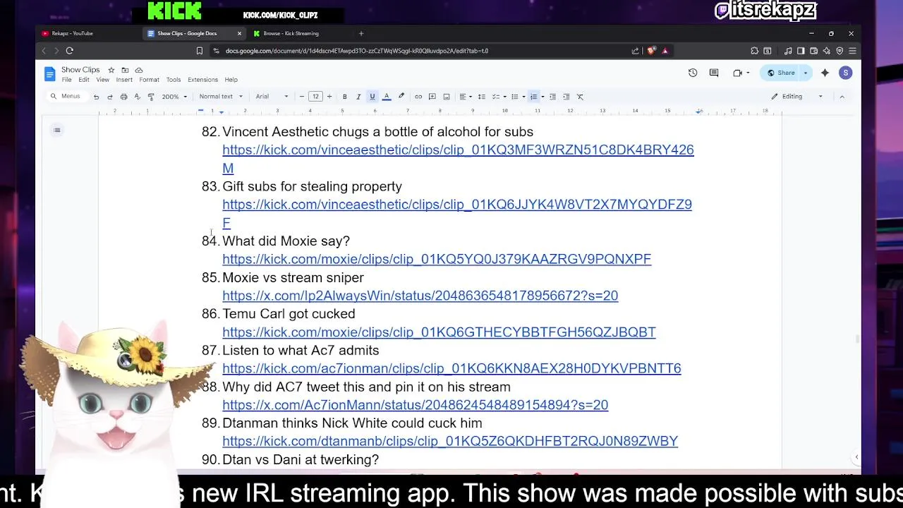Open checklist options arrow

click(x=504, y=97)
